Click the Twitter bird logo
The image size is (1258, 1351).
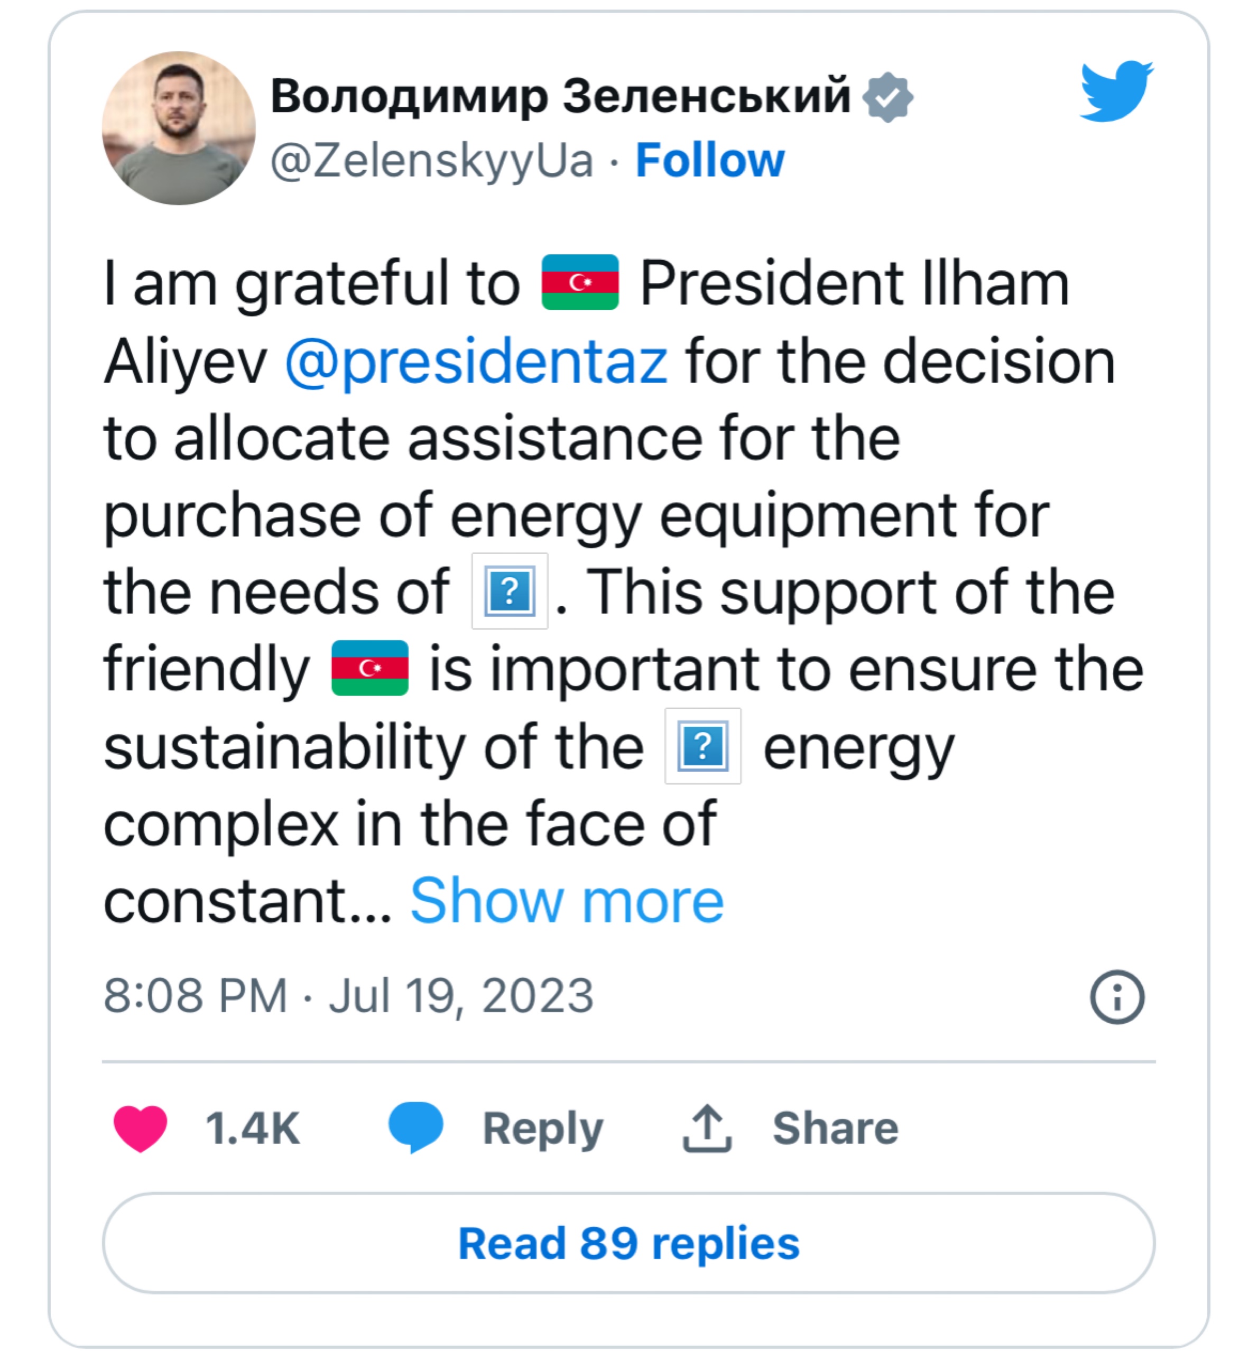point(1116,92)
